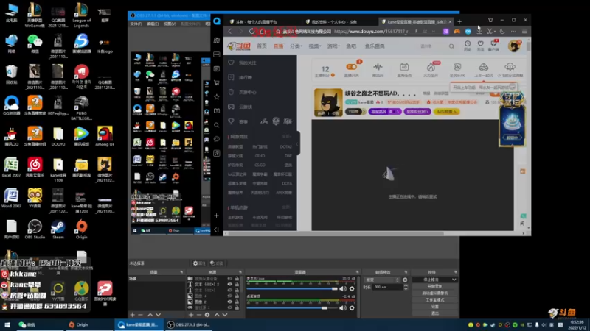Click the browser reload icon
This screenshot has width=590, height=331.
(251, 32)
